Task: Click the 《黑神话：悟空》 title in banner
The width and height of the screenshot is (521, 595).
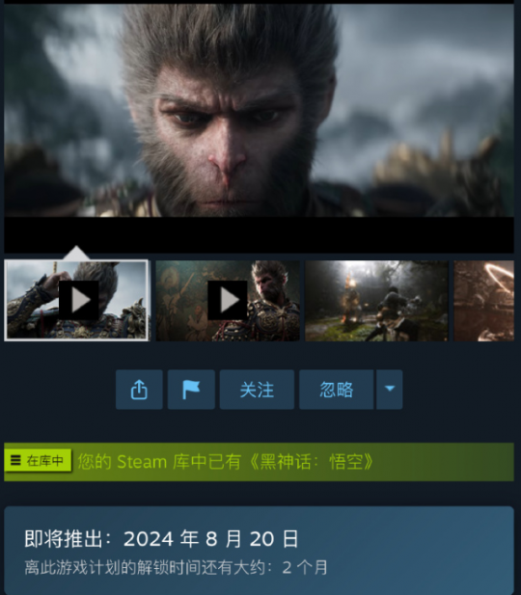Action: click(x=311, y=462)
